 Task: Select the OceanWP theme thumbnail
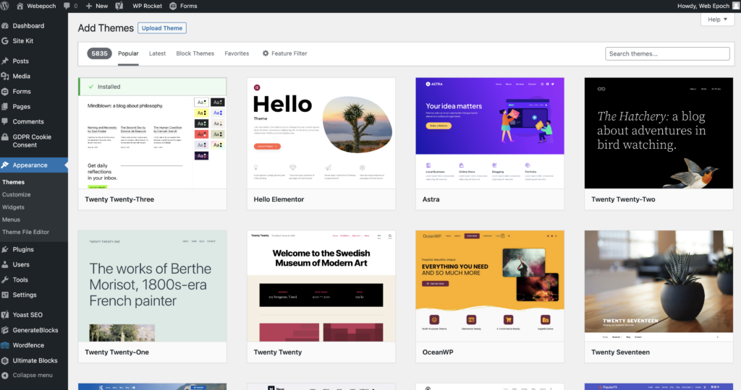click(490, 286)
